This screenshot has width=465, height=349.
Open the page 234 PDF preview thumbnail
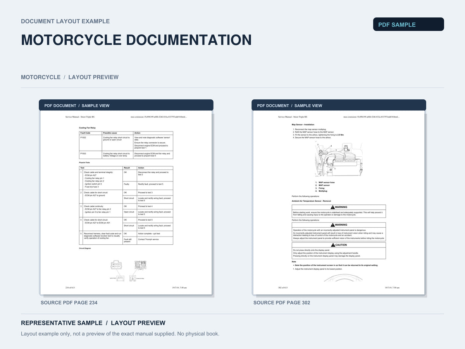point(126,202)
